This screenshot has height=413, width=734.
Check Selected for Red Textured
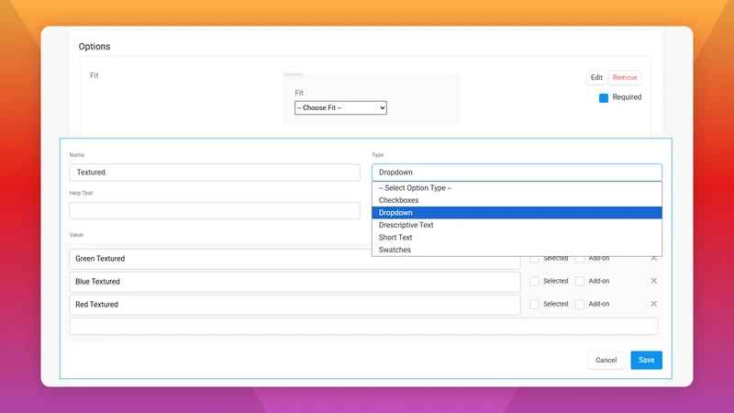coord(534,304)
